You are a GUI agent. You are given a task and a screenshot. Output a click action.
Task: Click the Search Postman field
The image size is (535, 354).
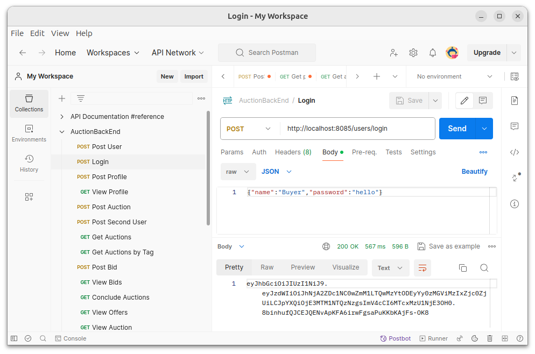tap(267, 53)
